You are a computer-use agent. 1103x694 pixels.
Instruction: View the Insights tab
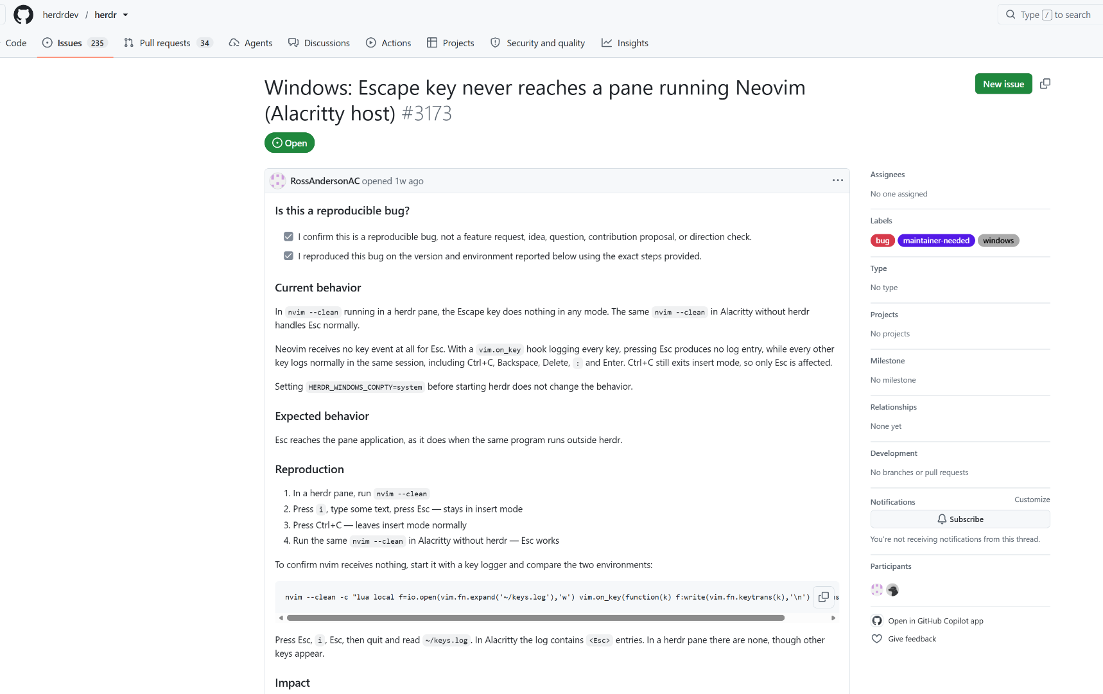(x=625, y=43)
